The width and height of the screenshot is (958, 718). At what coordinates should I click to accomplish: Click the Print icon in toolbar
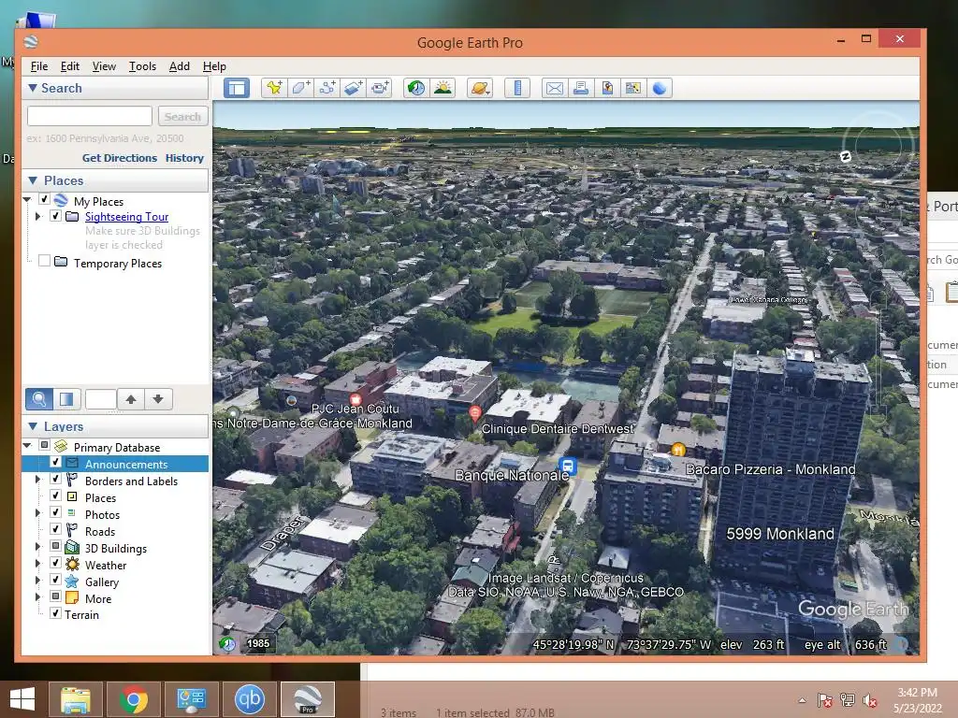point(580,88)
